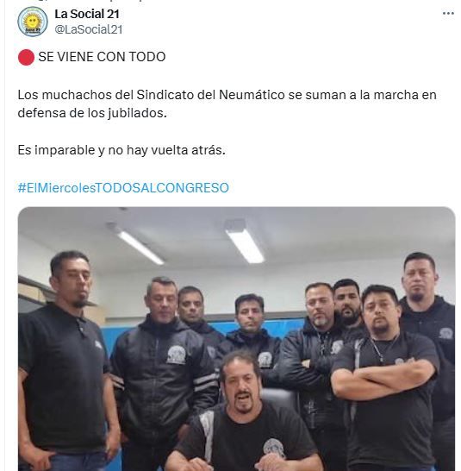
Task: Click the union logo on seated man's t-shirt
Action: pos(273,449)
